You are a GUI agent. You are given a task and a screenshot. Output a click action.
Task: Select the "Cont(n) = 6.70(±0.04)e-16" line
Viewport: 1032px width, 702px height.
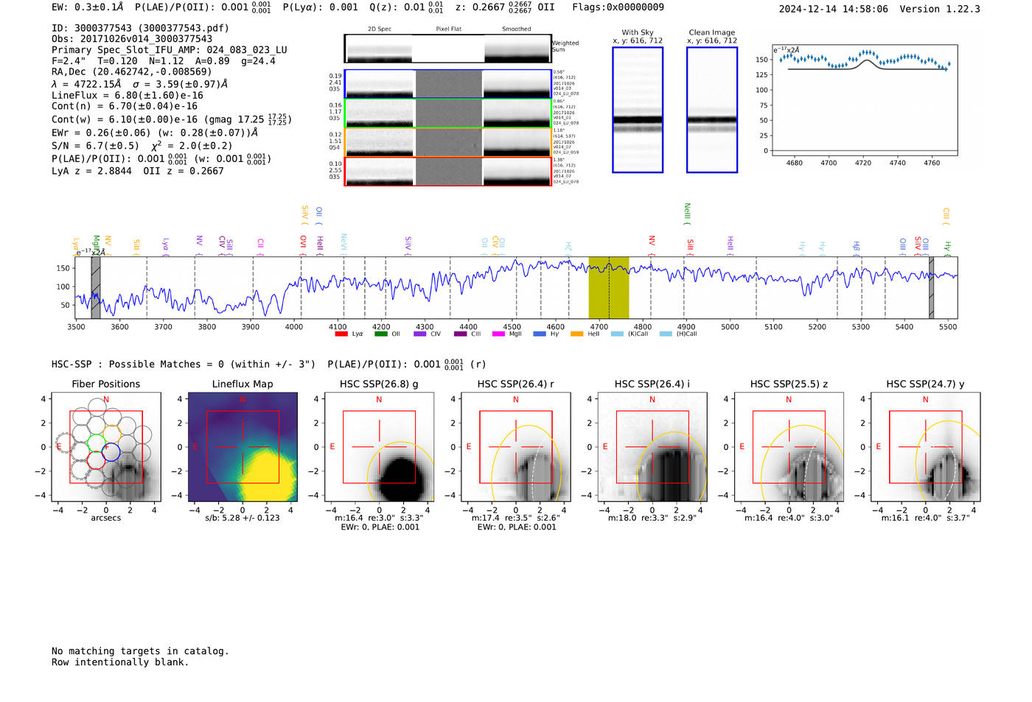coord(125,106)
